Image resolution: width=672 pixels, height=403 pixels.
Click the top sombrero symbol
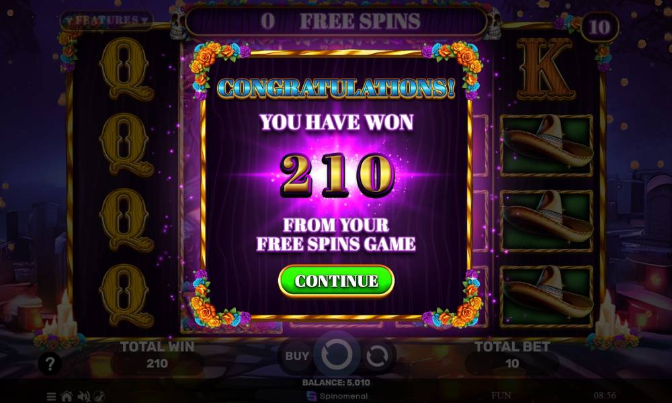tap(546, 145)
